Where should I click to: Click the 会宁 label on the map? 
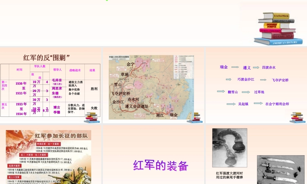130,64
